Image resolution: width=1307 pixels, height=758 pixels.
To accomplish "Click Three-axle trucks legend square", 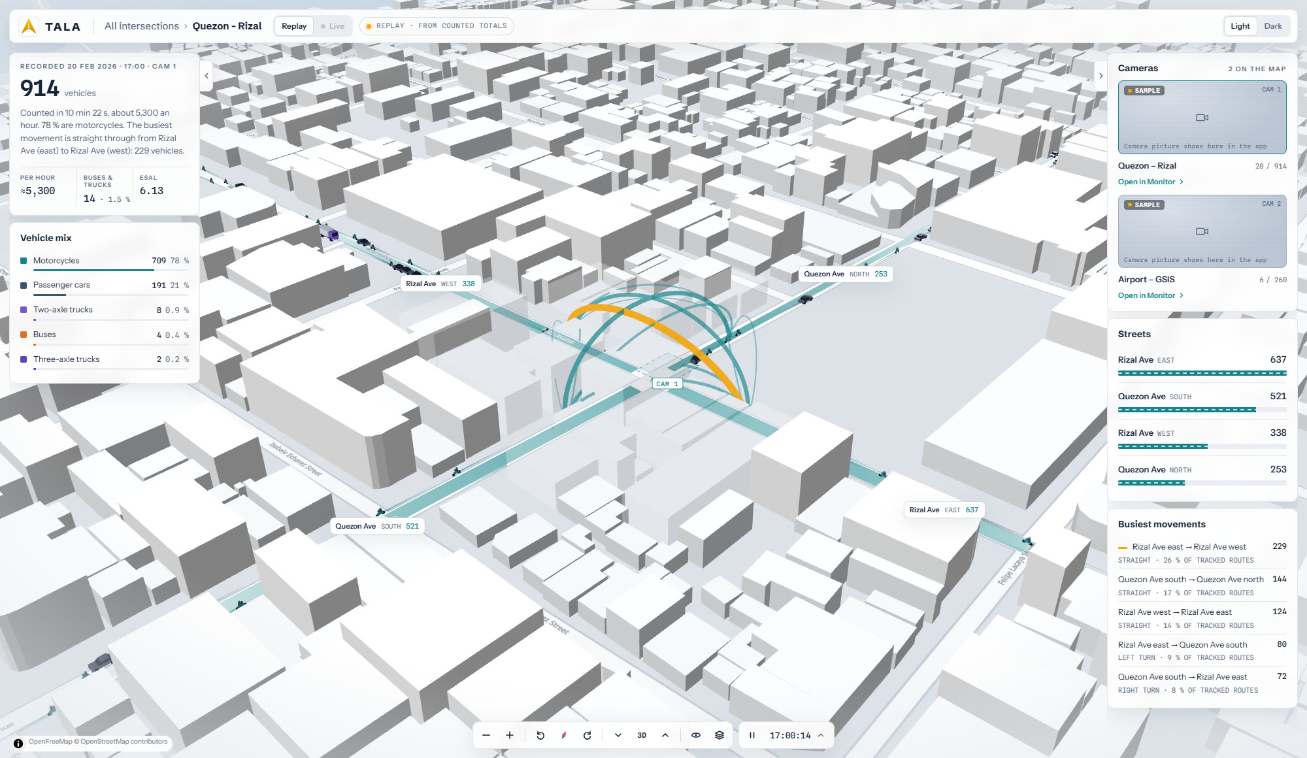I will [24, 359].
